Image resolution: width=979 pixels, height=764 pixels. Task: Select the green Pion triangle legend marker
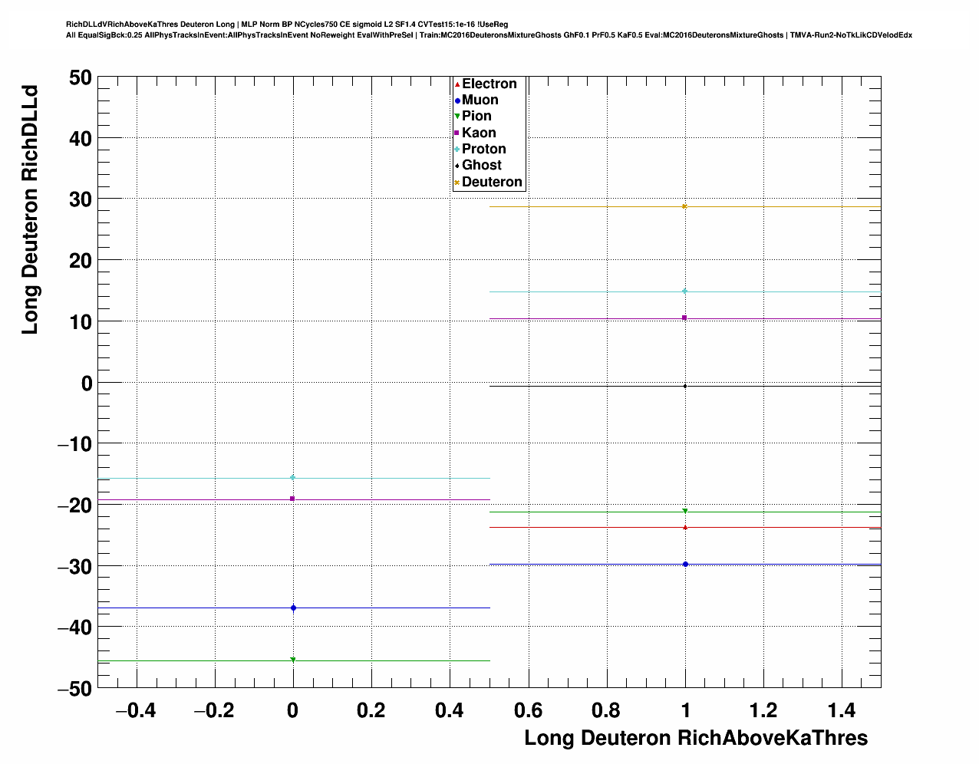[457, 117]
